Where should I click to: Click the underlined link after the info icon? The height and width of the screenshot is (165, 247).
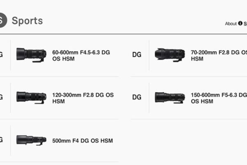pyautogui.click(x=245, y=24)
